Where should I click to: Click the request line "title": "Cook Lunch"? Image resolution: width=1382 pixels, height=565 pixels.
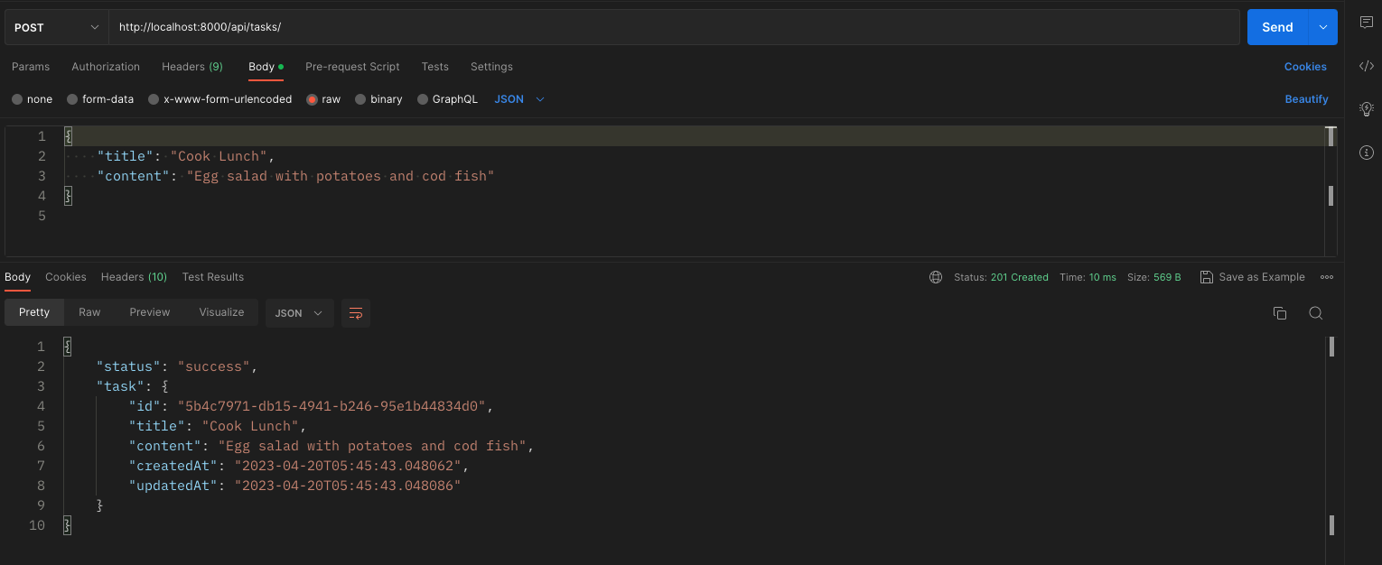coord(185,156)
